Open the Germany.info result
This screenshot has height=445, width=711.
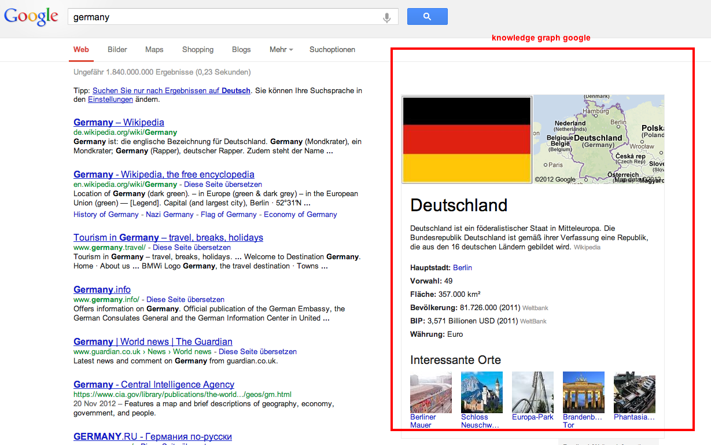[x=102, y=289]
